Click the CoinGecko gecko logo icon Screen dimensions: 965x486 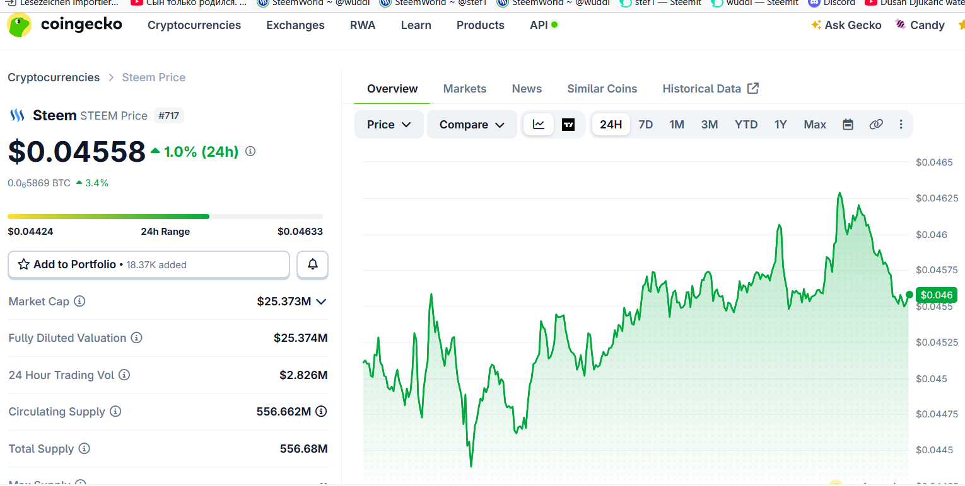[19, 25]
